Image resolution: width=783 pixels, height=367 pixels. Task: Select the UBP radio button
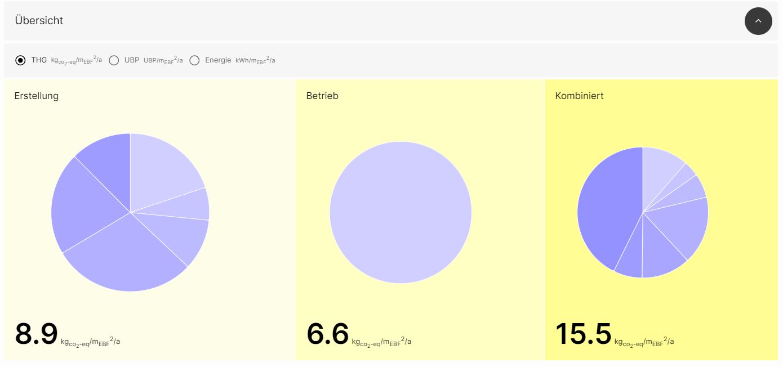click(x=114, y=60)
